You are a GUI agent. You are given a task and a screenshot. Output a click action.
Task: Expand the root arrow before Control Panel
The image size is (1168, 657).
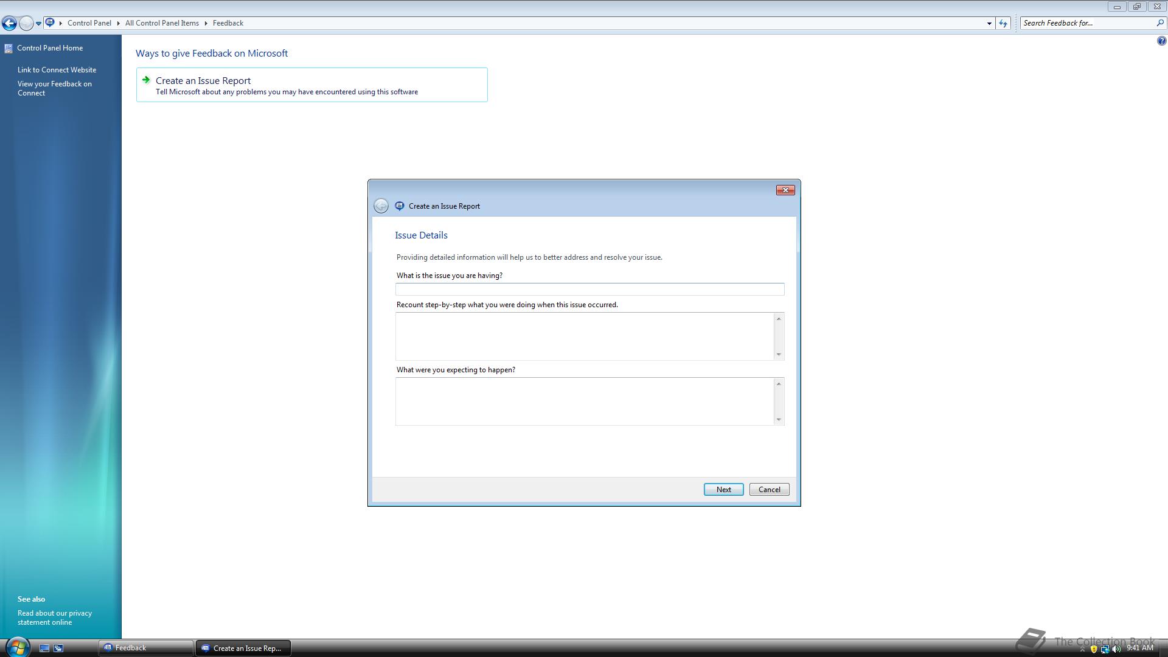(x=61, y=23)
